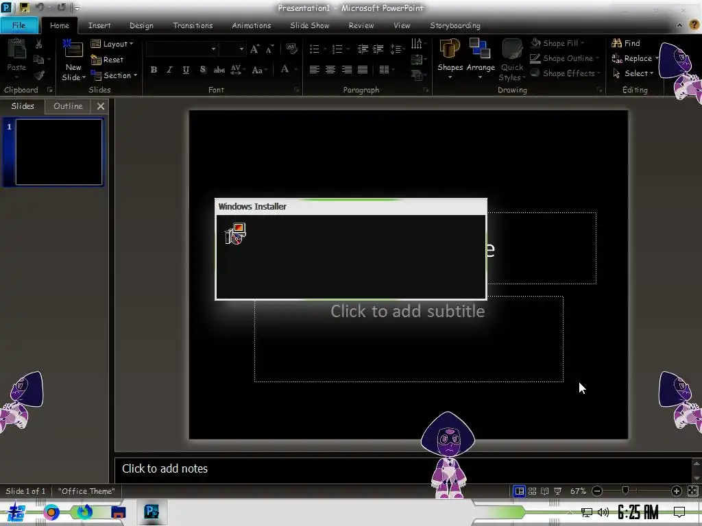
Task: Toggle underline formatting
Action: click(x=186, y=69)
